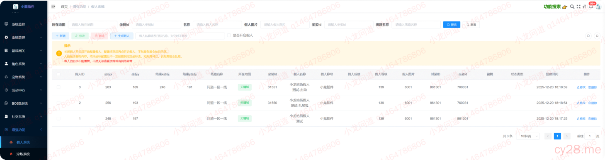Click the 生成假人 button
This screenshot has height=160, width=605.
(121, 36)
